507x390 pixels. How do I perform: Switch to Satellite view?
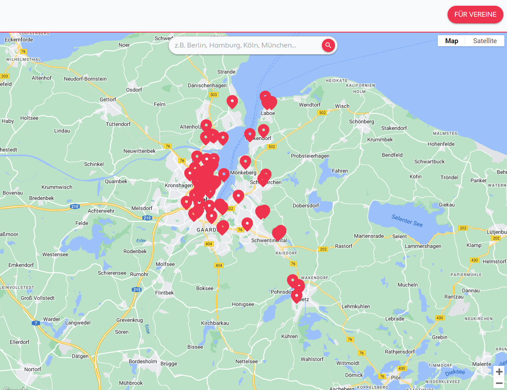point(485,41)
